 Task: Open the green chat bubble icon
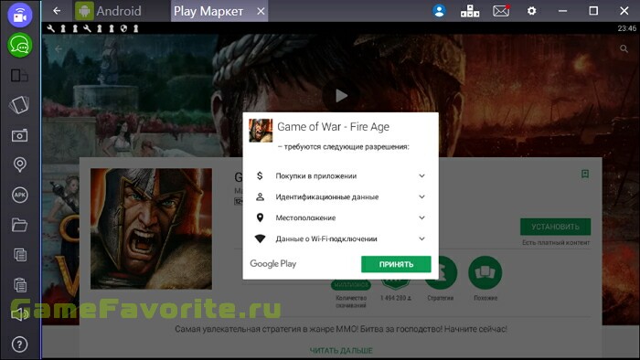pyautogui.click(x=19, y=46)
